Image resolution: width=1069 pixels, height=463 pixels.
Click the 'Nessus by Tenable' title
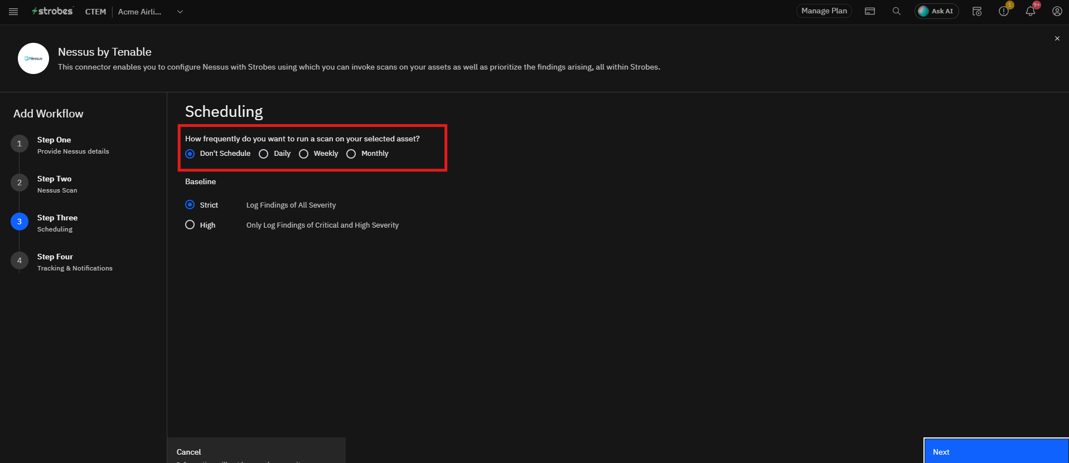point(105,52)
